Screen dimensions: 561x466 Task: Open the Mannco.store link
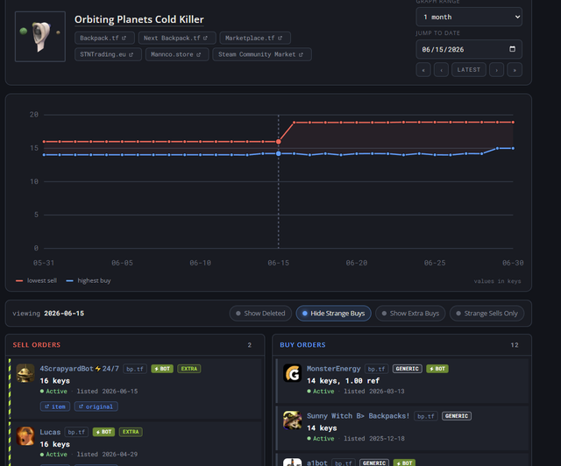177,54
